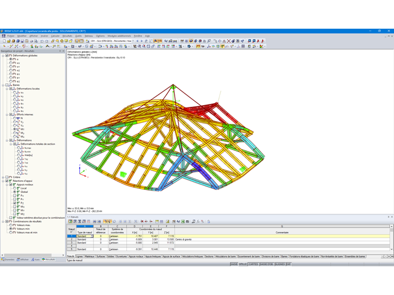The height and width of the screenshot is (295, 394).
Task: Collapse Combinaisons de résultats tree node
Action: coord(3,222)
